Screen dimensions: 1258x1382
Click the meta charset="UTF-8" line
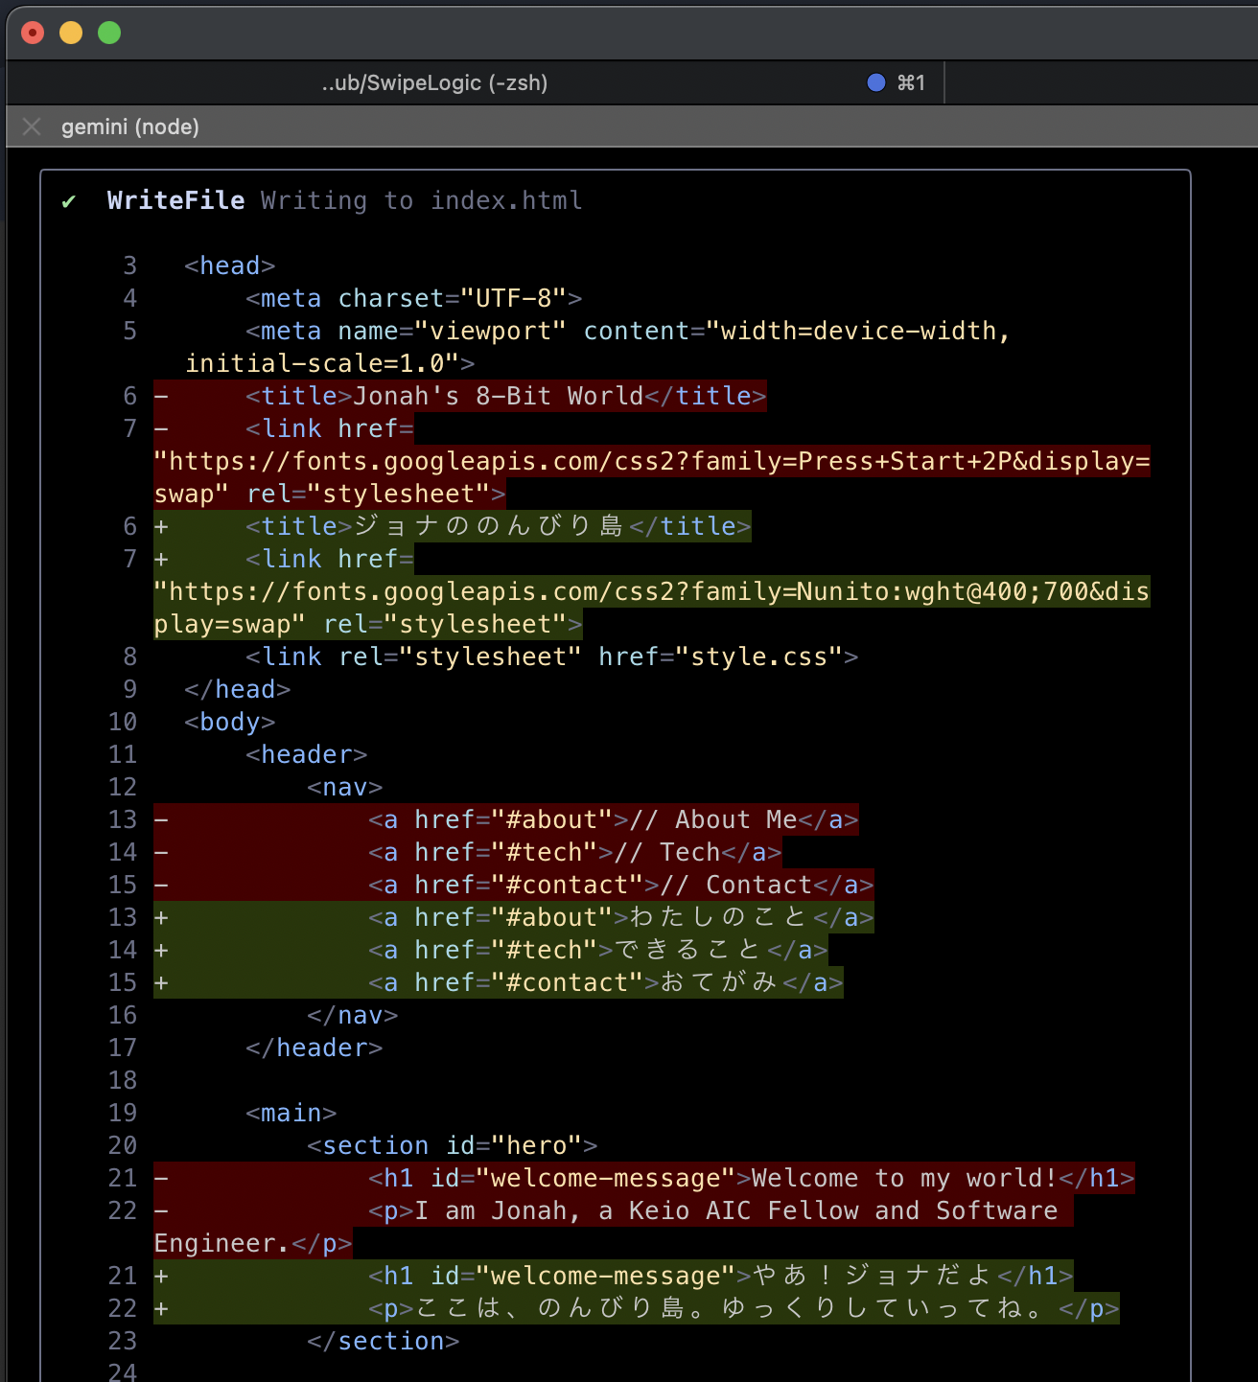[x=414, y=298]
